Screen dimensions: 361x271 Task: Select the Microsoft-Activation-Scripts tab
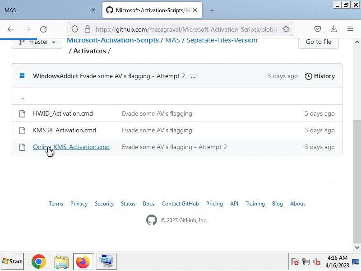click(152, 10)
